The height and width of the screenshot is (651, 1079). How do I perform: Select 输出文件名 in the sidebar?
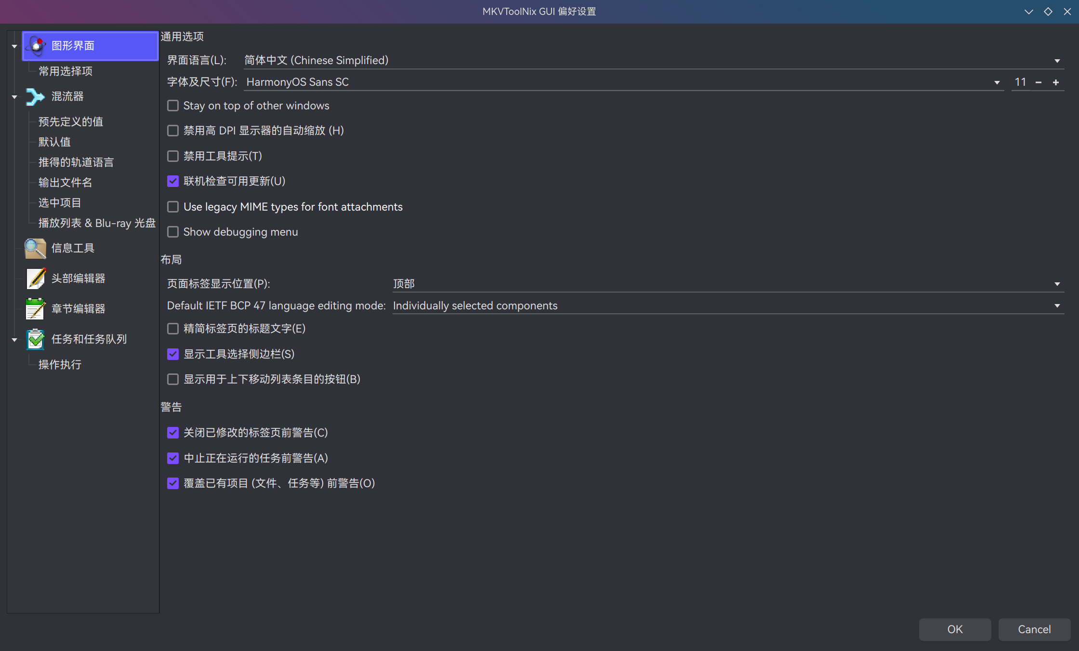(x=64, y=182)
